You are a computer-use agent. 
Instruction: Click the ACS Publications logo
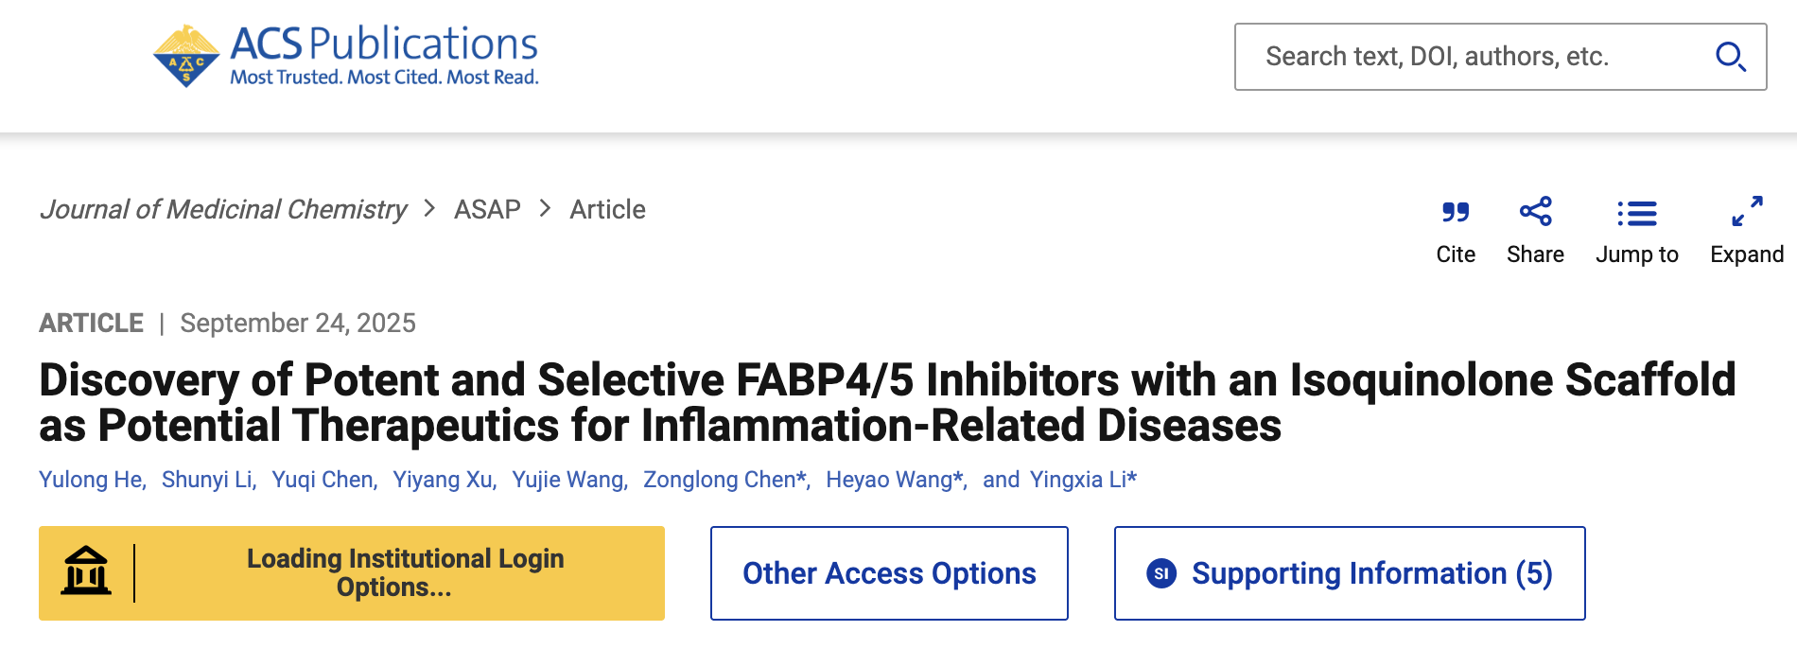(x=345, y=56)
